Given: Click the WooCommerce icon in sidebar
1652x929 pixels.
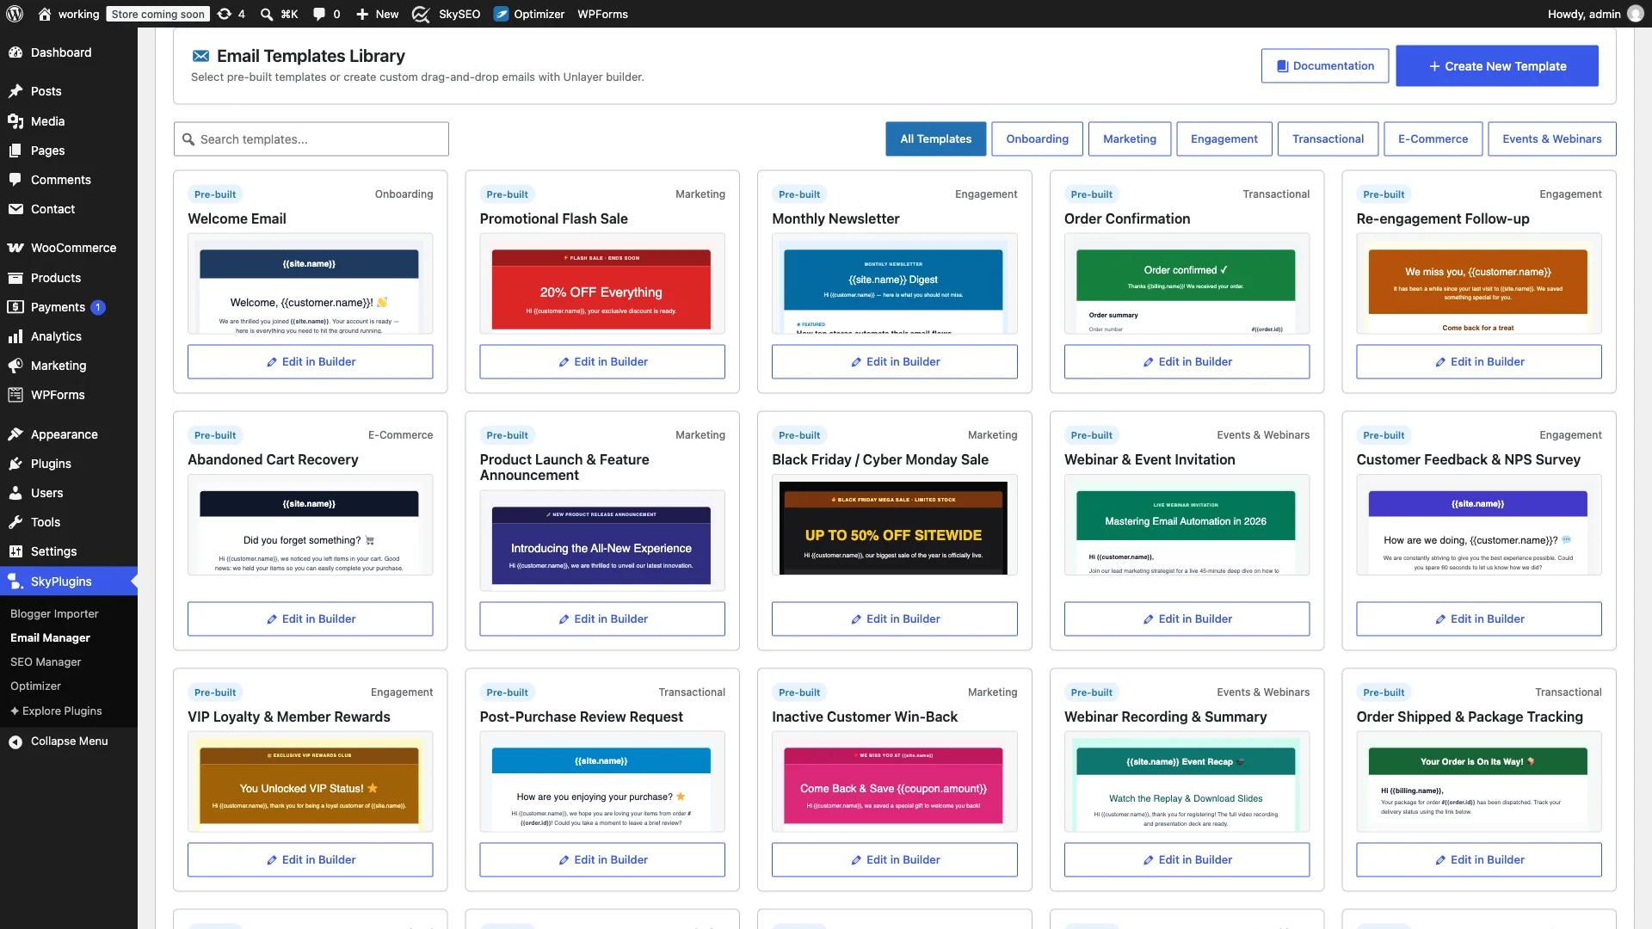Looking at the screenshot, I should click(15, 248).
